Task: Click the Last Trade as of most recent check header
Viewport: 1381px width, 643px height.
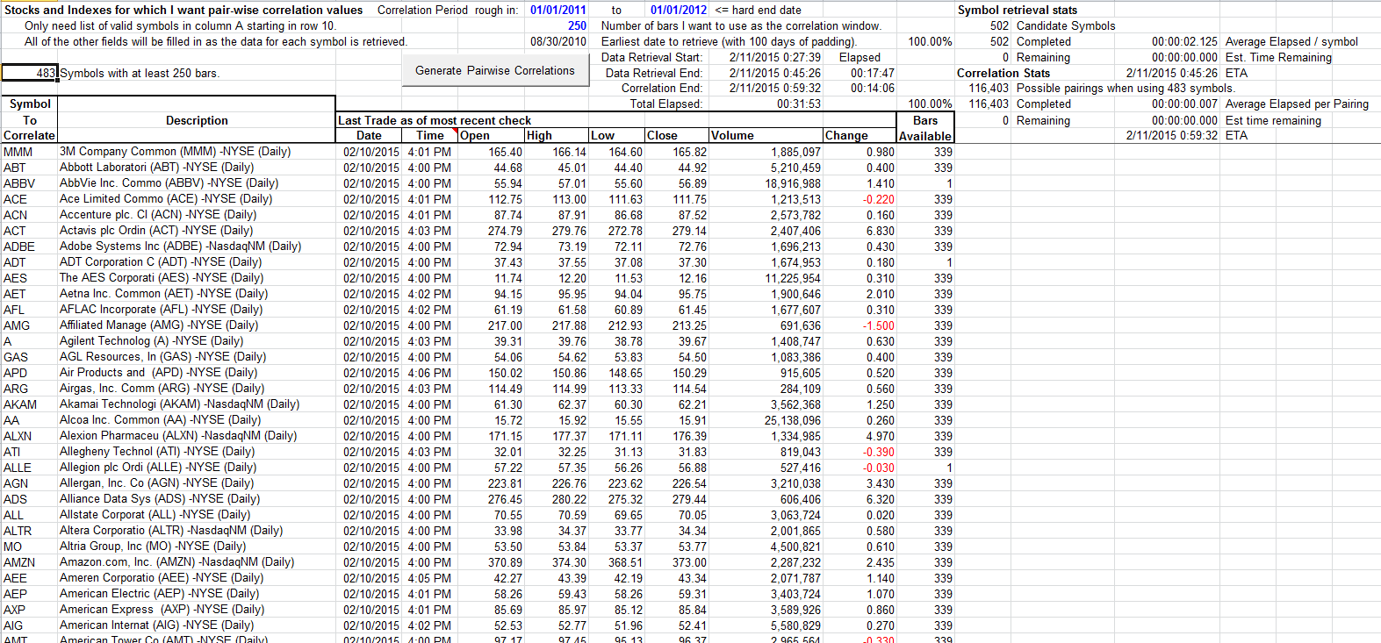Action: click(435, 120)
